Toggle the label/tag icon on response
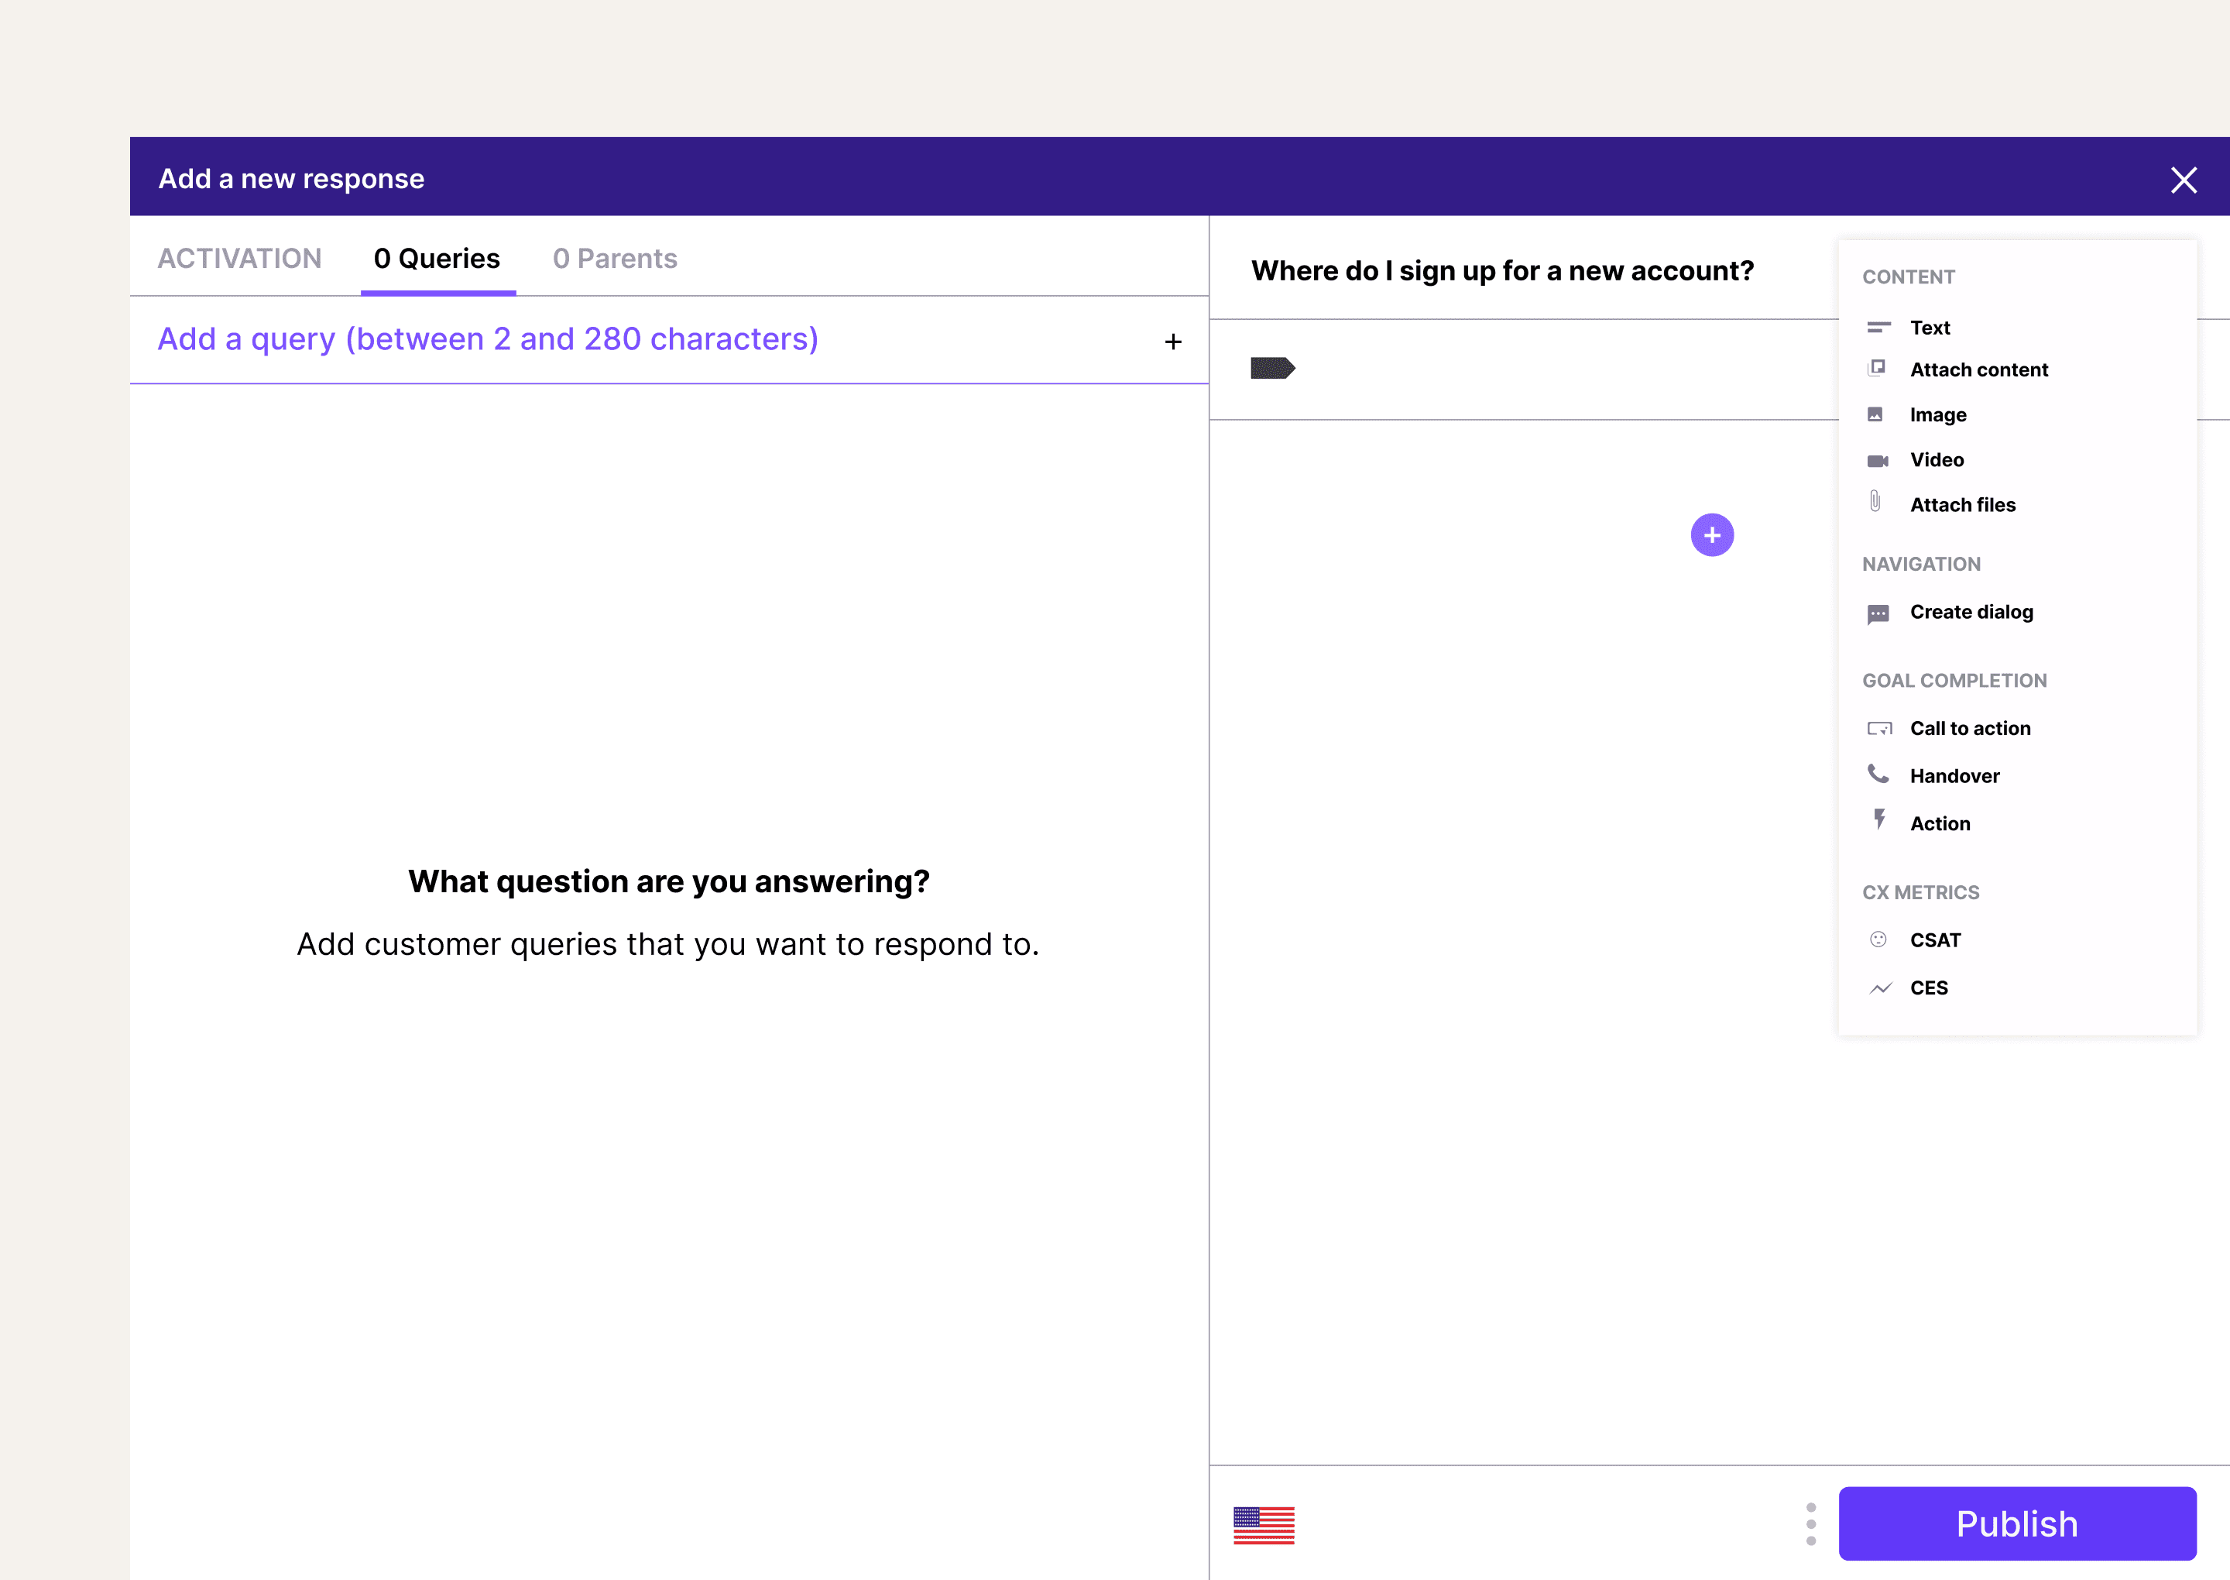Image resolution: width=2230 pixels, height=1580 pixels. 1273,369
